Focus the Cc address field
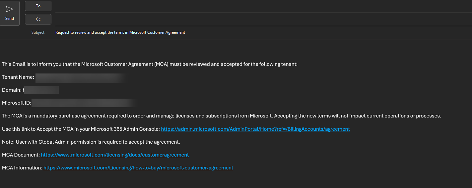This screenshot has height=188, width=472. 263,20
